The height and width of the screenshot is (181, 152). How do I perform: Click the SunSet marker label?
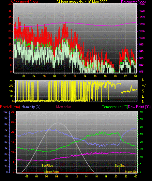pos(120,166)
